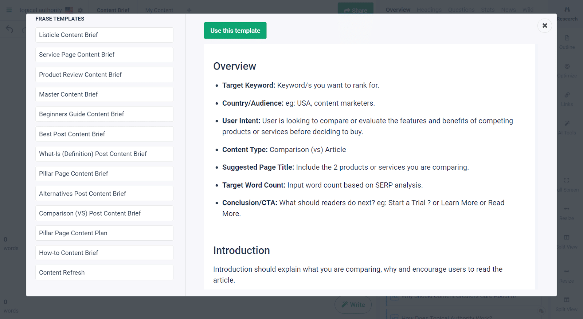
Task: Select Listicle Content Brief template
Action: [104, 35]
